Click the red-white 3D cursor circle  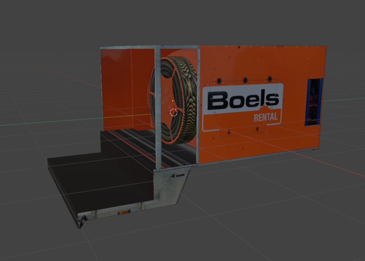tap(174, 112)
